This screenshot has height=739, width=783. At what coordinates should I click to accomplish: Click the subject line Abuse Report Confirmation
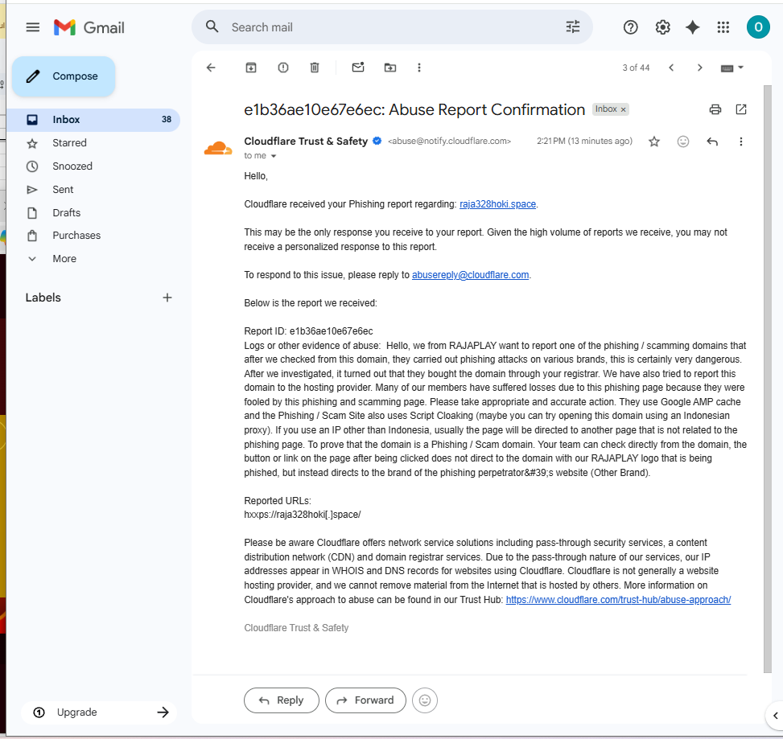[x=414, y=110]
